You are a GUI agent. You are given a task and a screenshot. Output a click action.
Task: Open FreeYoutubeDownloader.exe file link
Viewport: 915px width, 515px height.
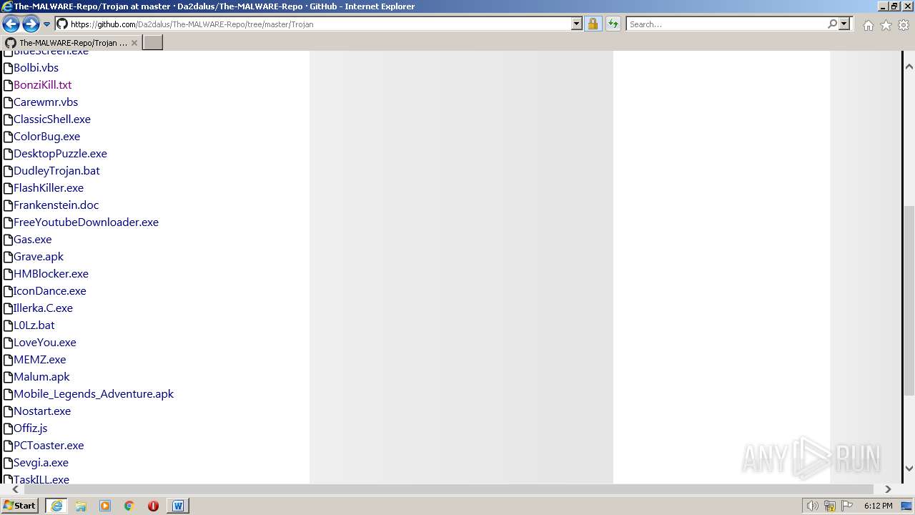pos(86,222)
